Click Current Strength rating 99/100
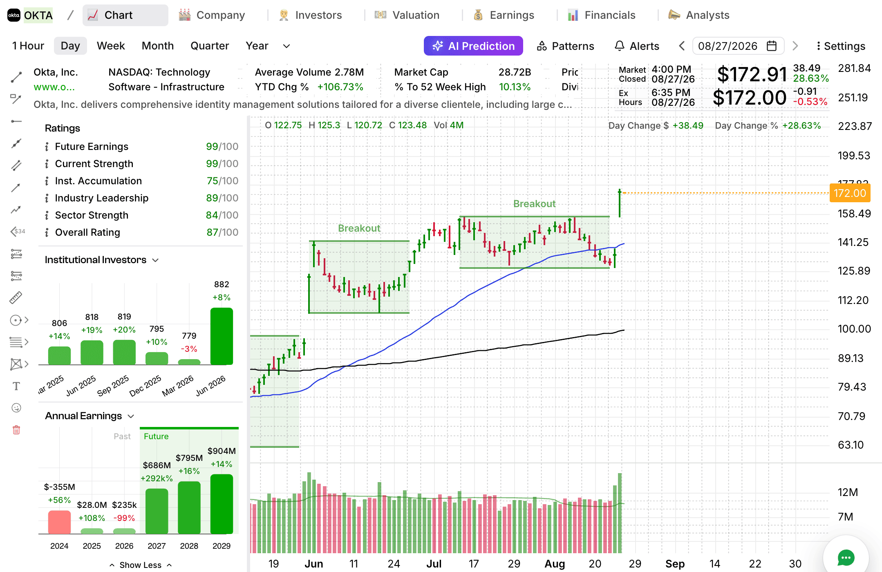The width and height of the screenshot is (882, 572). [222, 164]
